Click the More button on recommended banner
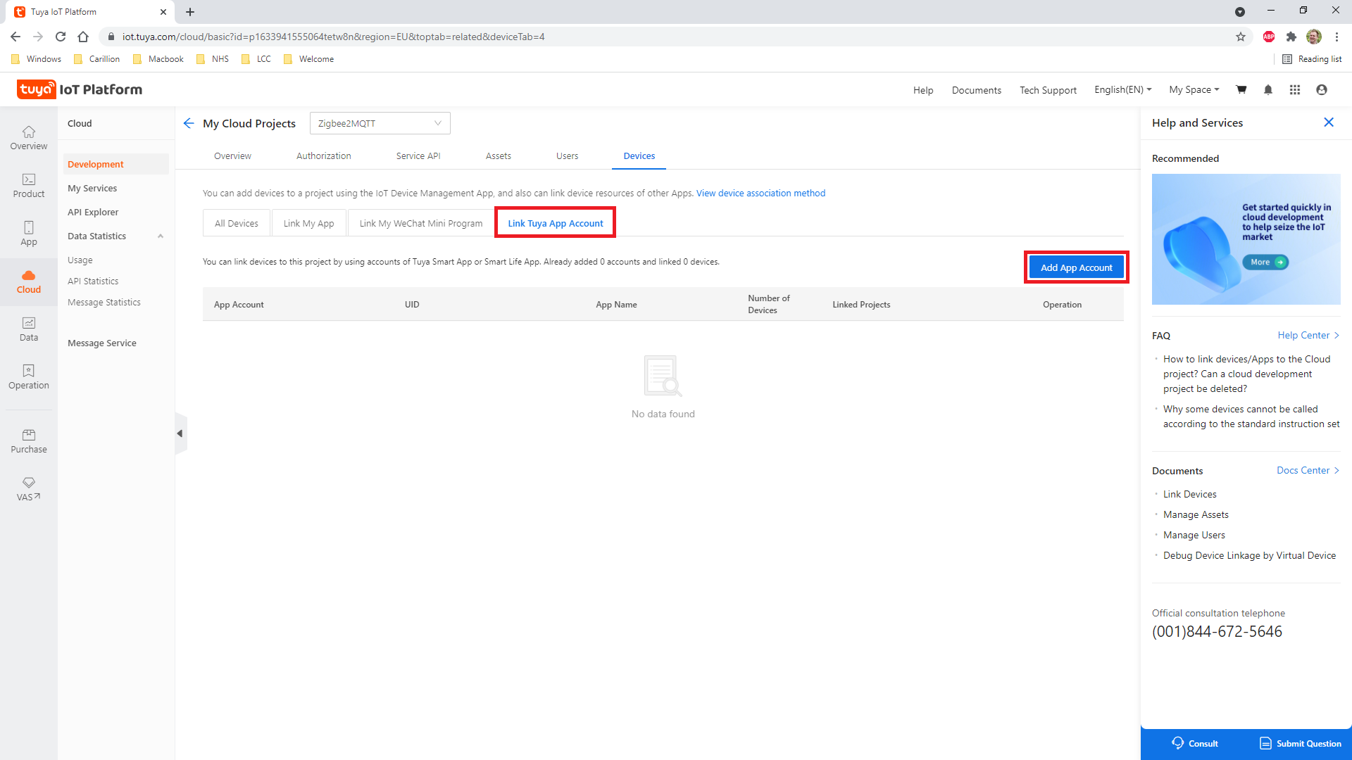The width and height of the screenshot is (1352, 760). 1265,262
